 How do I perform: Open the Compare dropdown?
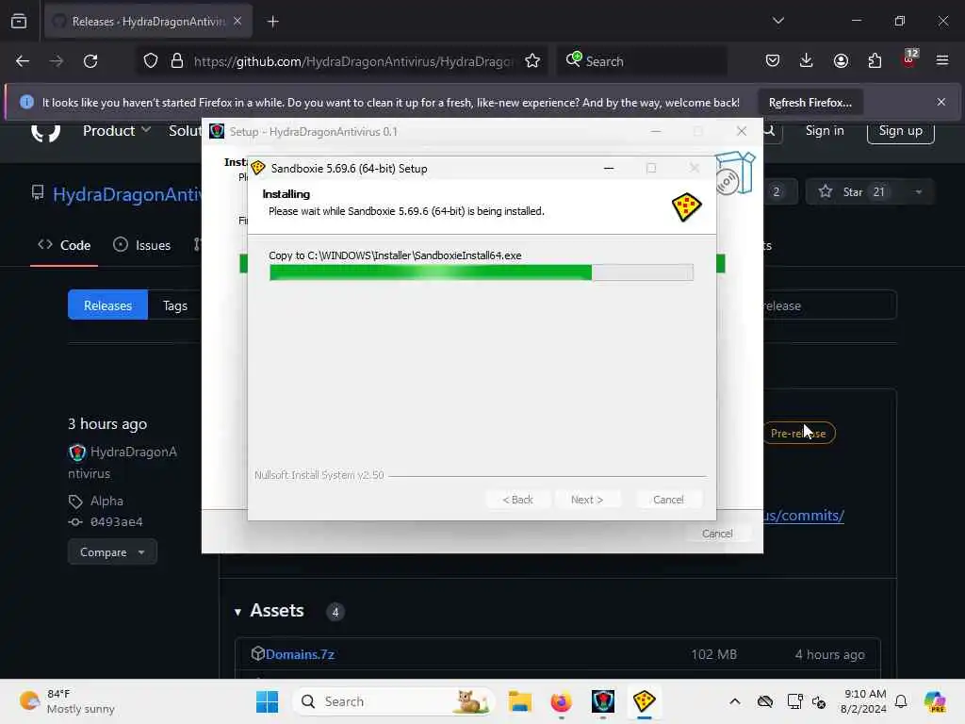112,552
